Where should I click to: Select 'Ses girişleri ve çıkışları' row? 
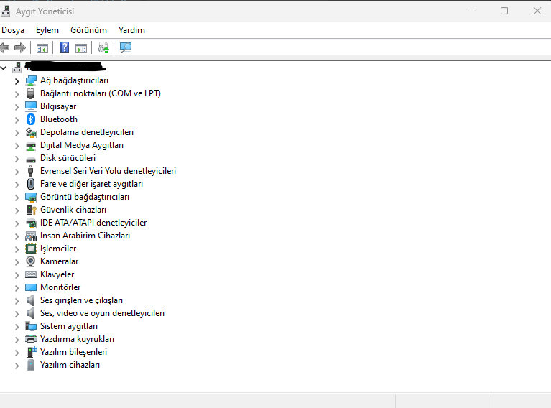pos(81,300)
